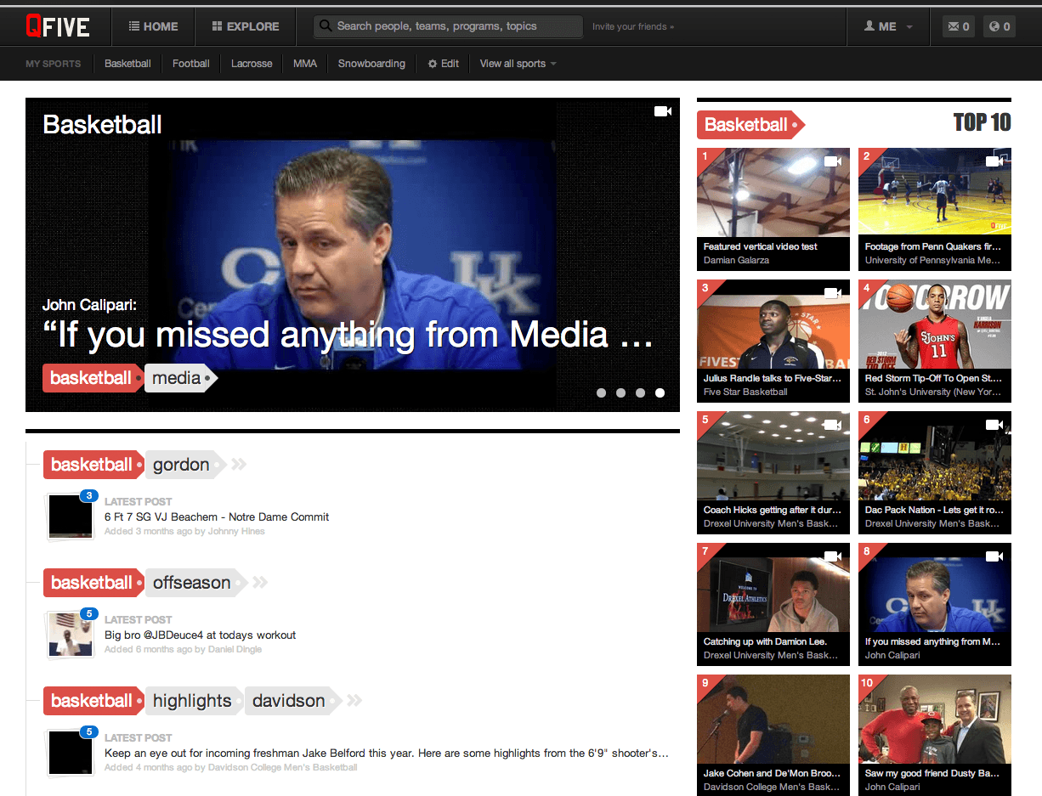Click the red basketball tag on featured banner
The width and height of the screenshot is (1042, 796).
coord(92,378)
